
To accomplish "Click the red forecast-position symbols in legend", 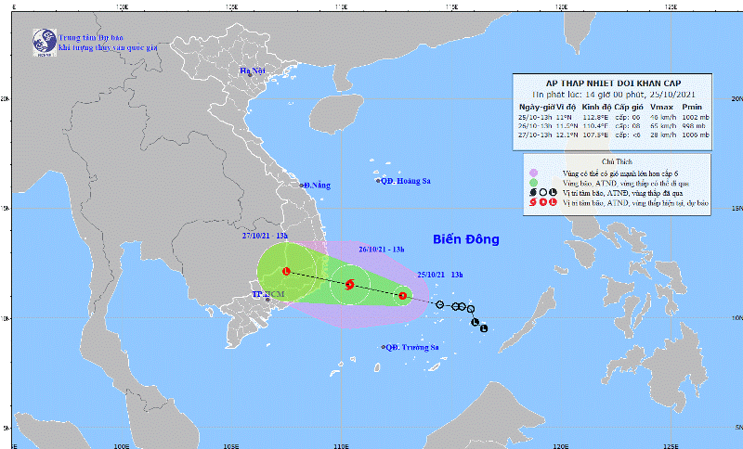I will tap(540, 201).
